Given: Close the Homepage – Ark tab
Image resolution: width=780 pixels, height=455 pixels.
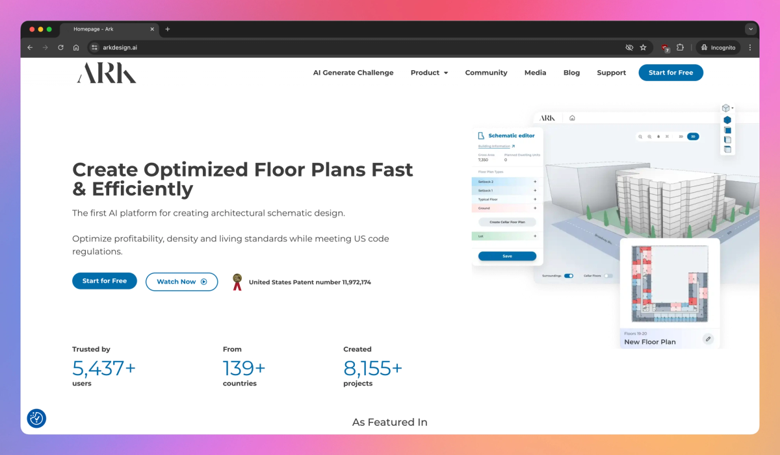Looking at the screenshot, I should coord(152,29).
